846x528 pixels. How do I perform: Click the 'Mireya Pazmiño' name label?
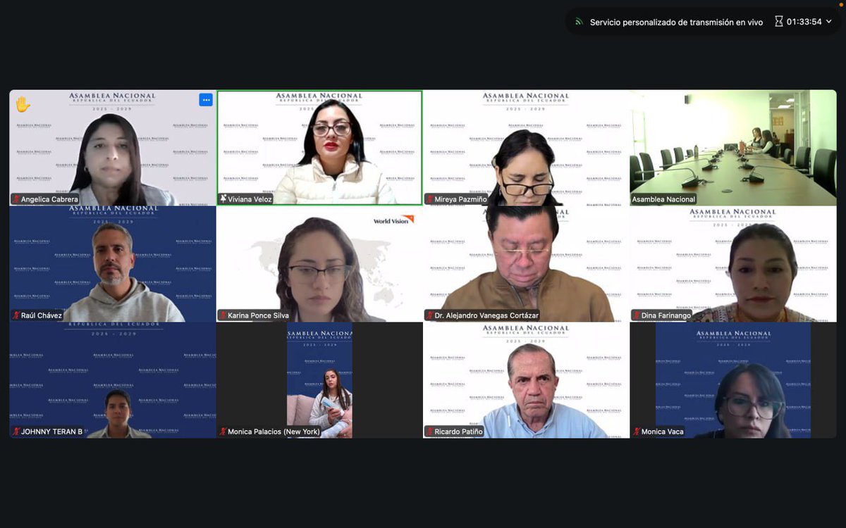(460, 199)
